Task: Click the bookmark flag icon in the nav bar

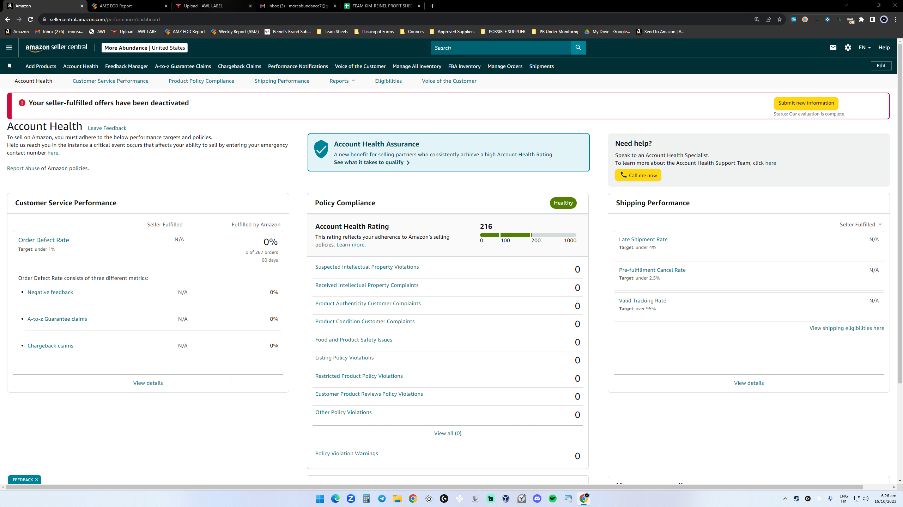Action: coord(10,66)
